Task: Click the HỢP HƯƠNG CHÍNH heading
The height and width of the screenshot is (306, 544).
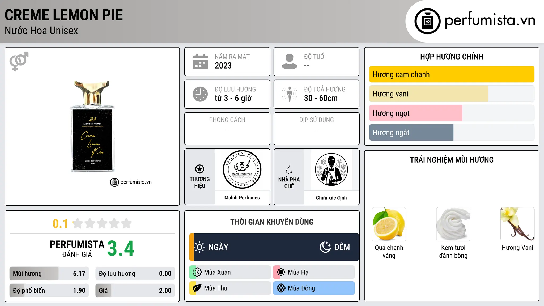Action: coord(452,57)
